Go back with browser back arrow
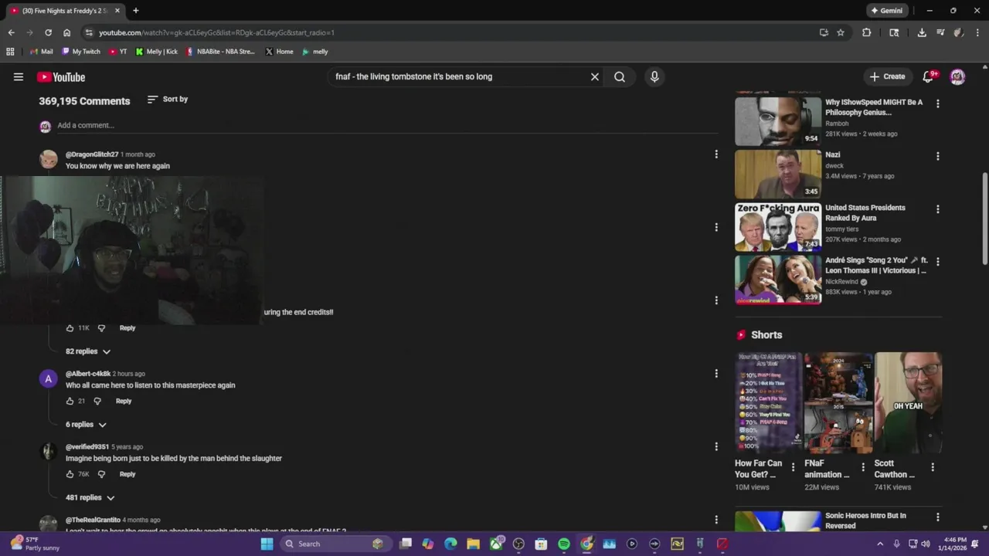Screen dimensions: 989x556 pos(11,32)
